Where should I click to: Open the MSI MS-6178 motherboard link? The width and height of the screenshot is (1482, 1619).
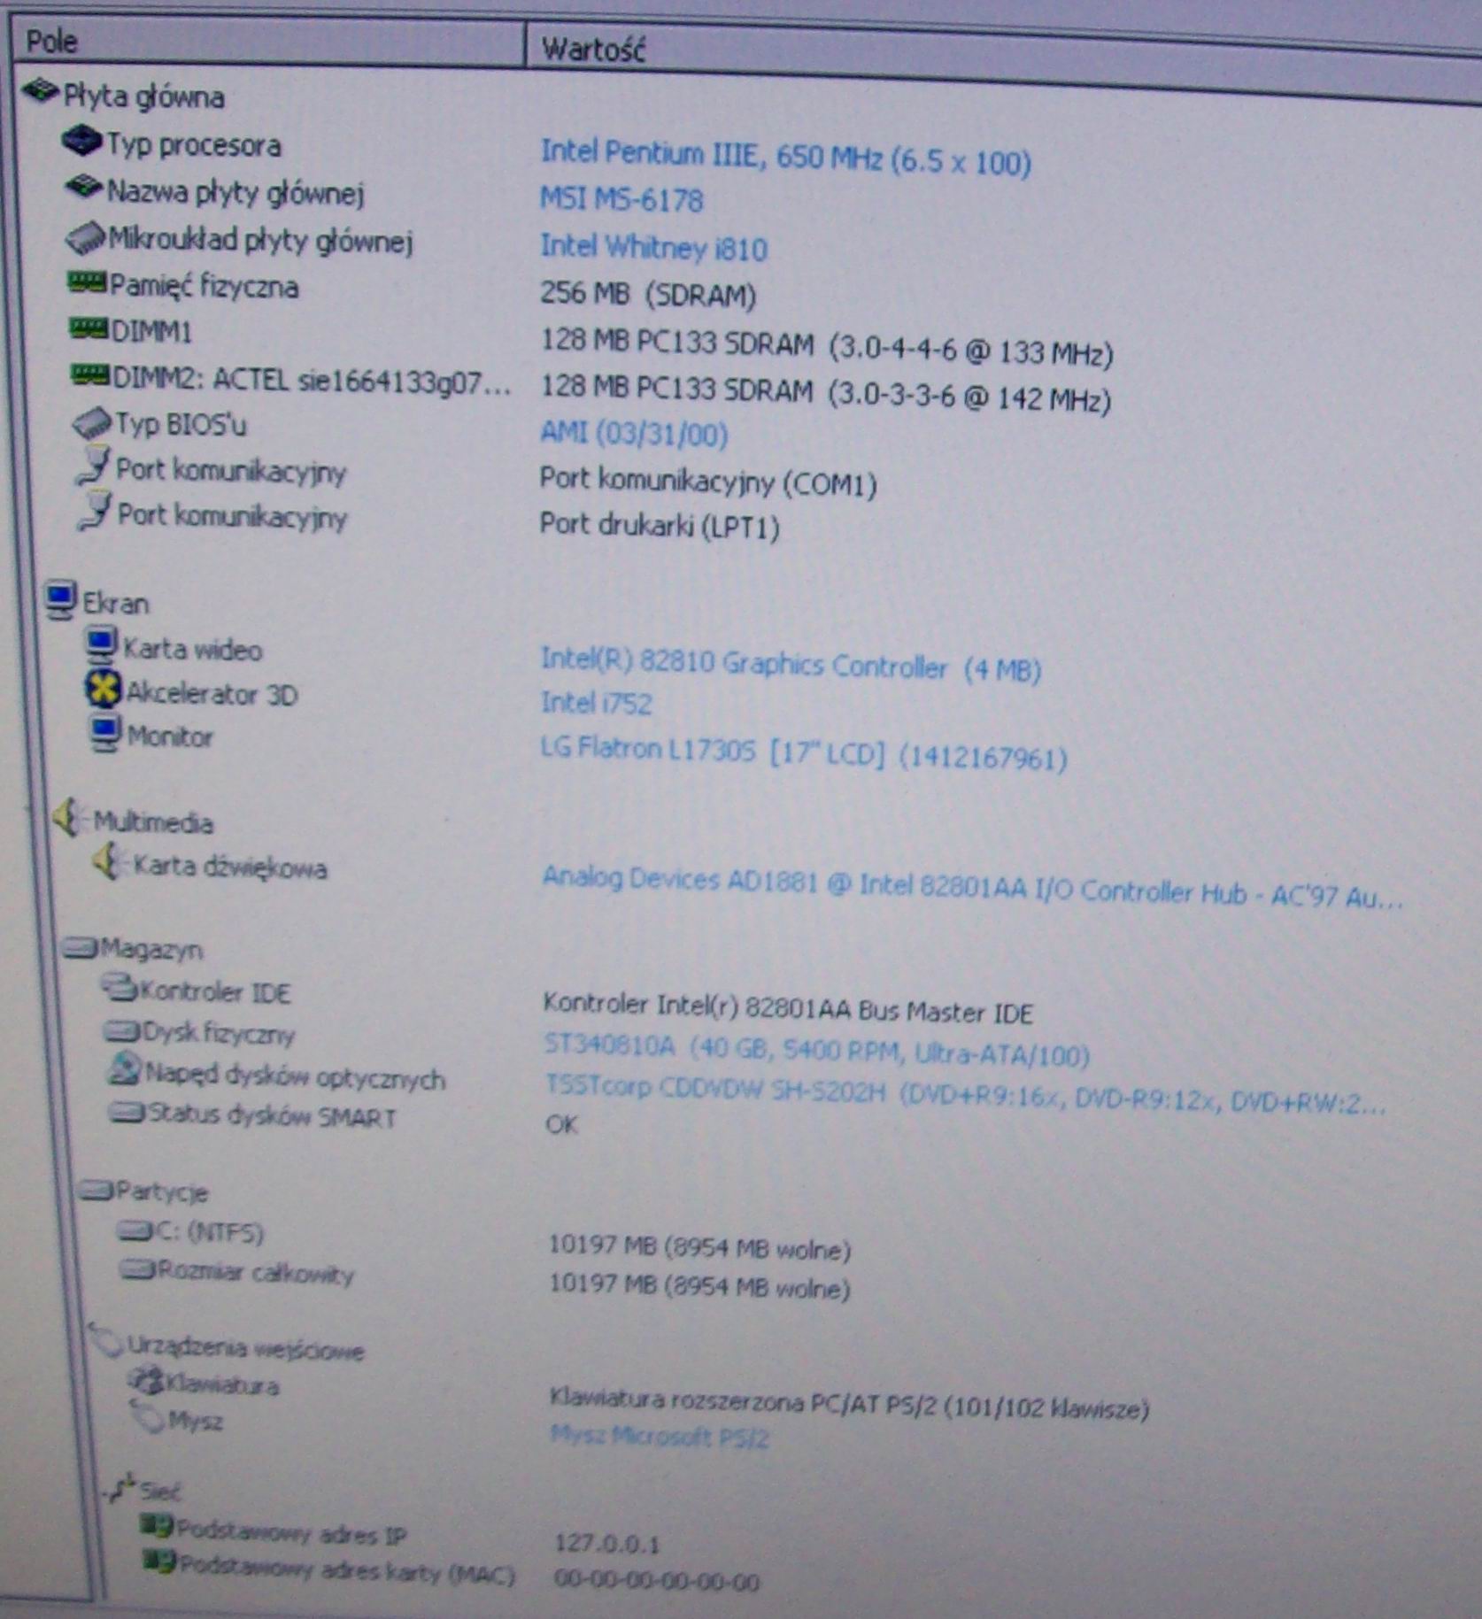click(621, 199)
